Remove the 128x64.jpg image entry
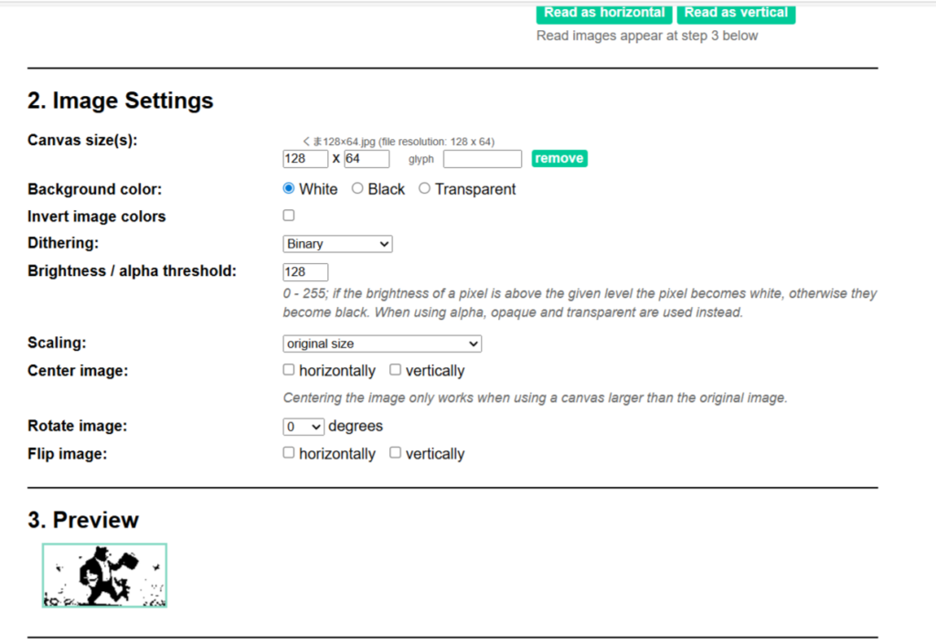 pos(559,158)
